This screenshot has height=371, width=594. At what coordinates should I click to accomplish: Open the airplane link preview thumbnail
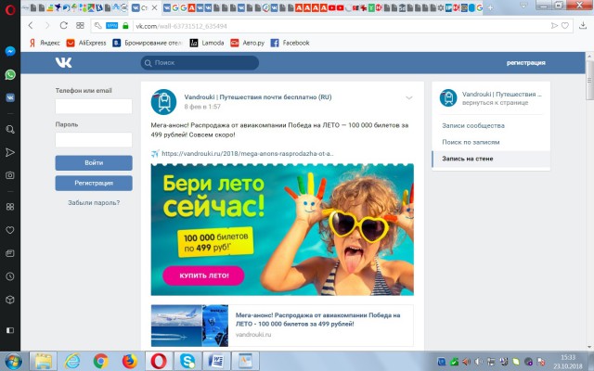(189, 326)
